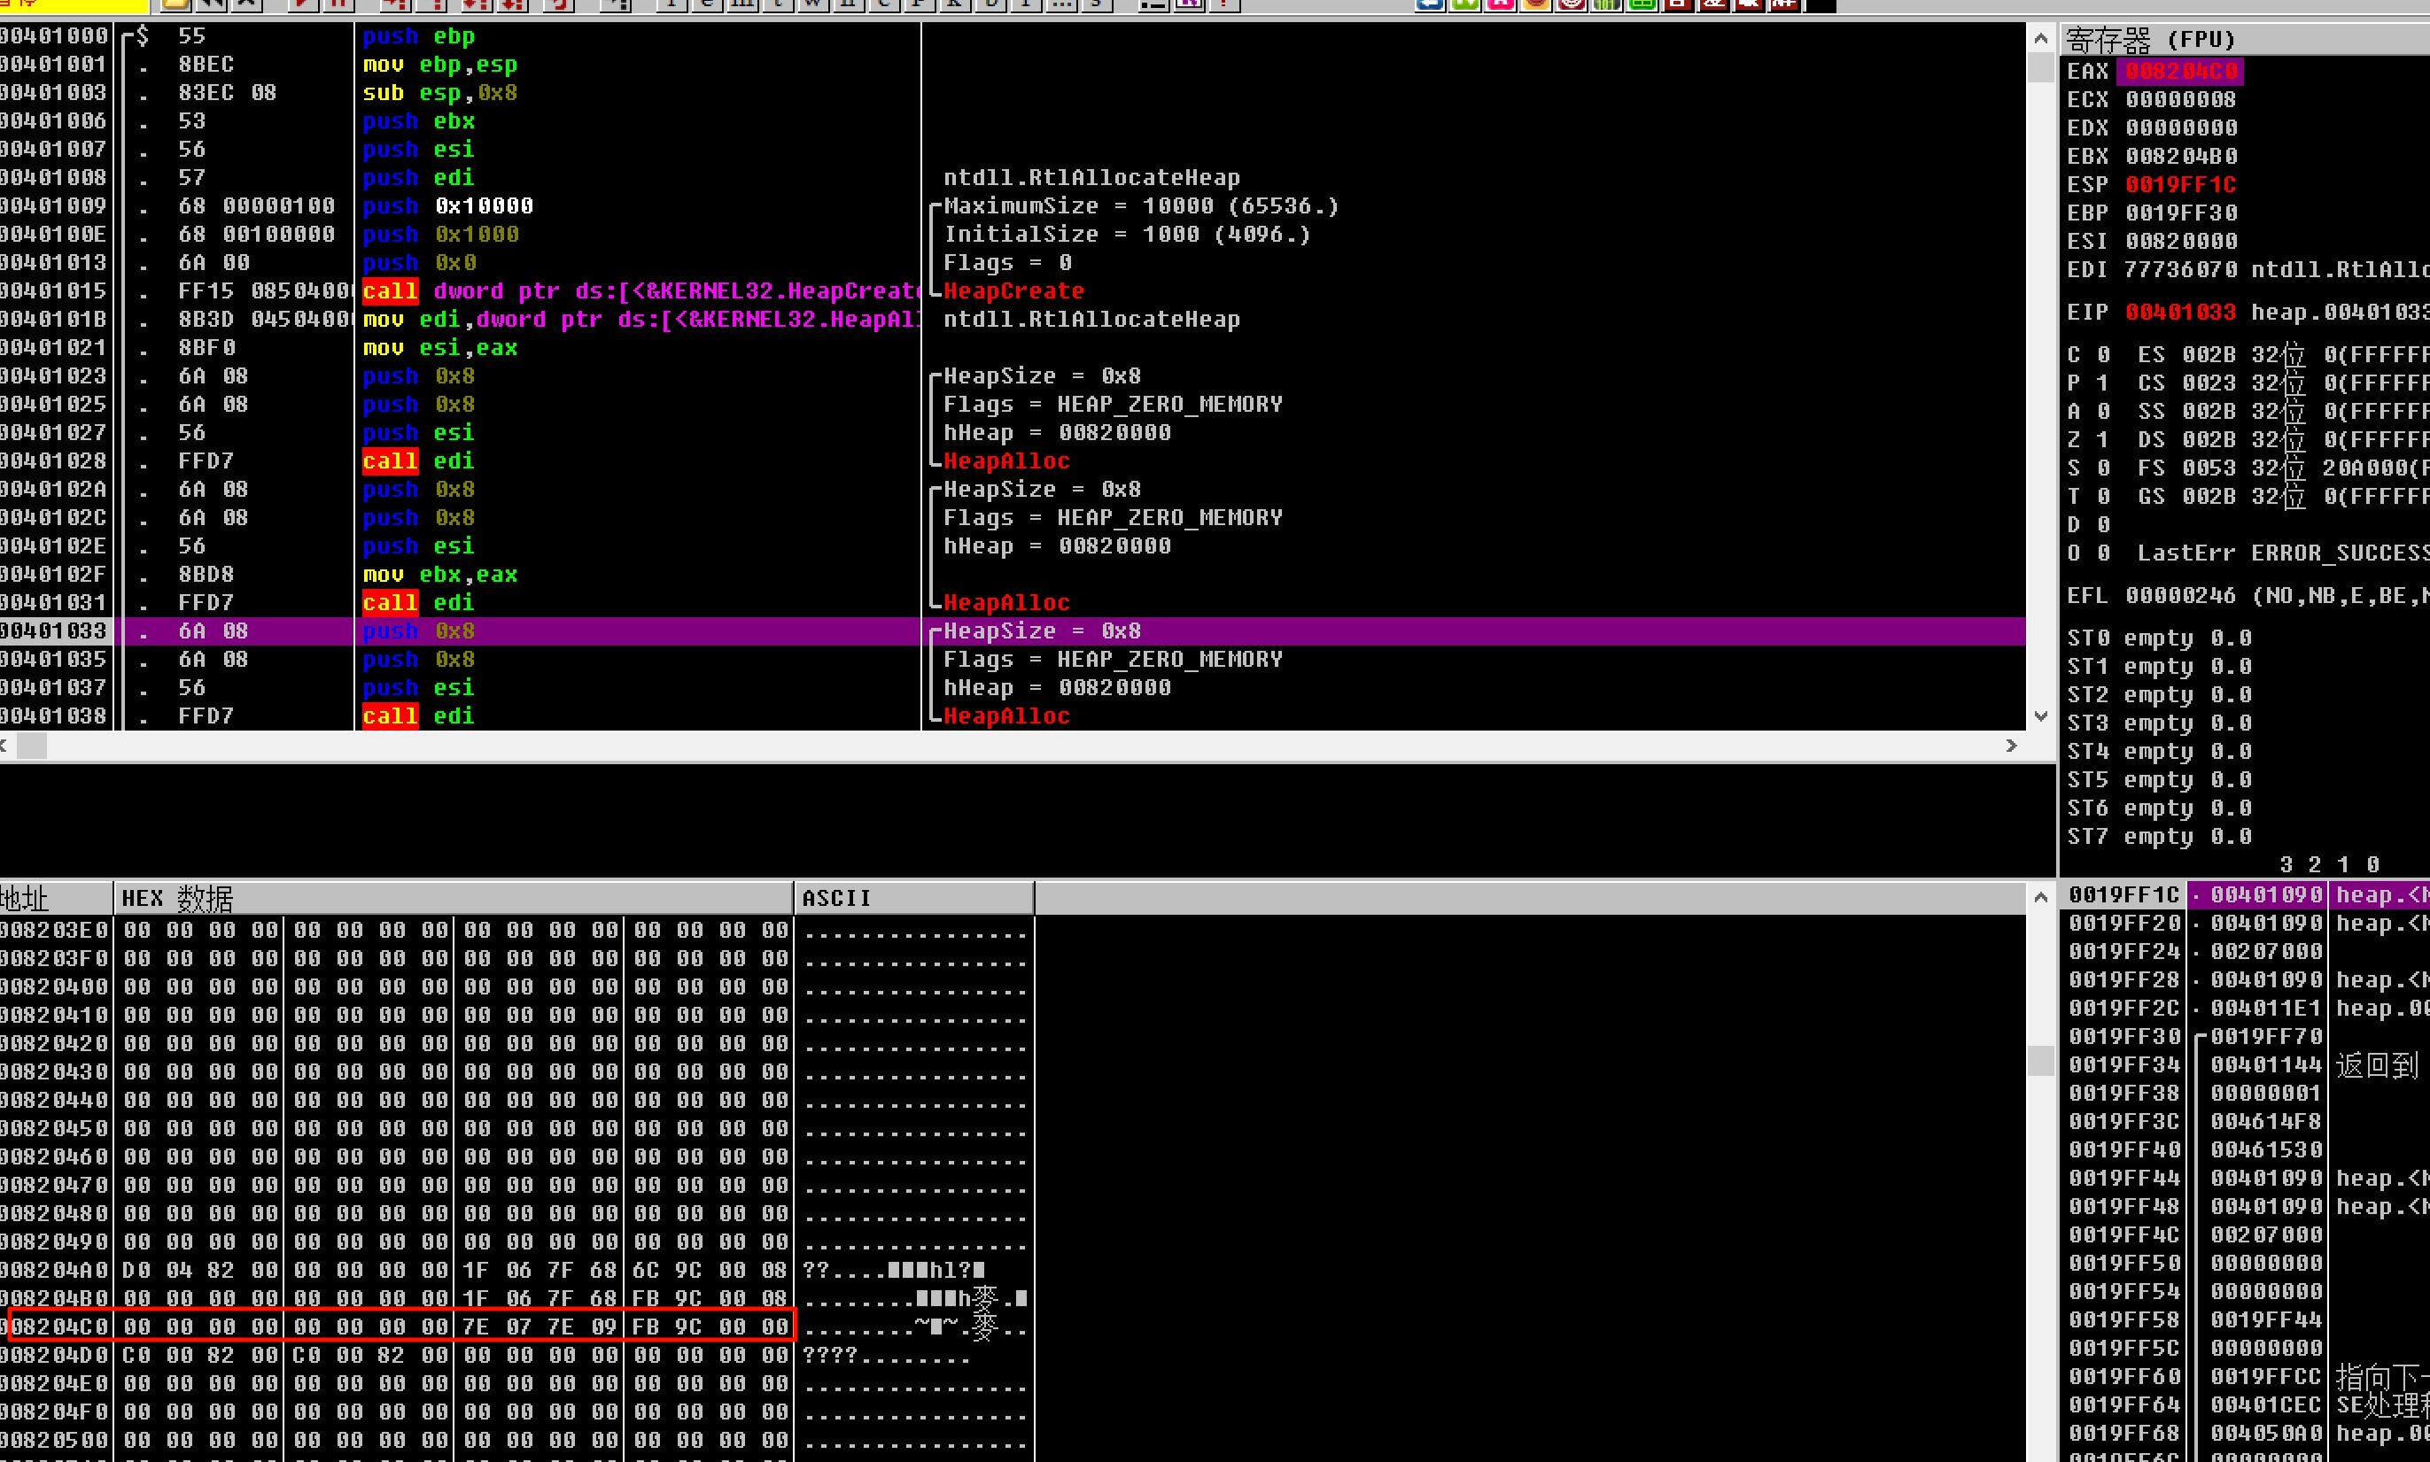Click the 地址 column header in dump
Viewport: 2430px width, 1462px height.
coord(56,898)
